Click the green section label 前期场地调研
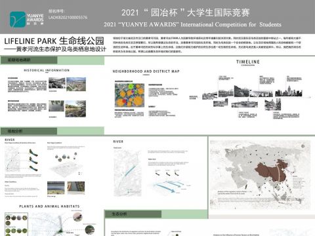 point(19,60)
